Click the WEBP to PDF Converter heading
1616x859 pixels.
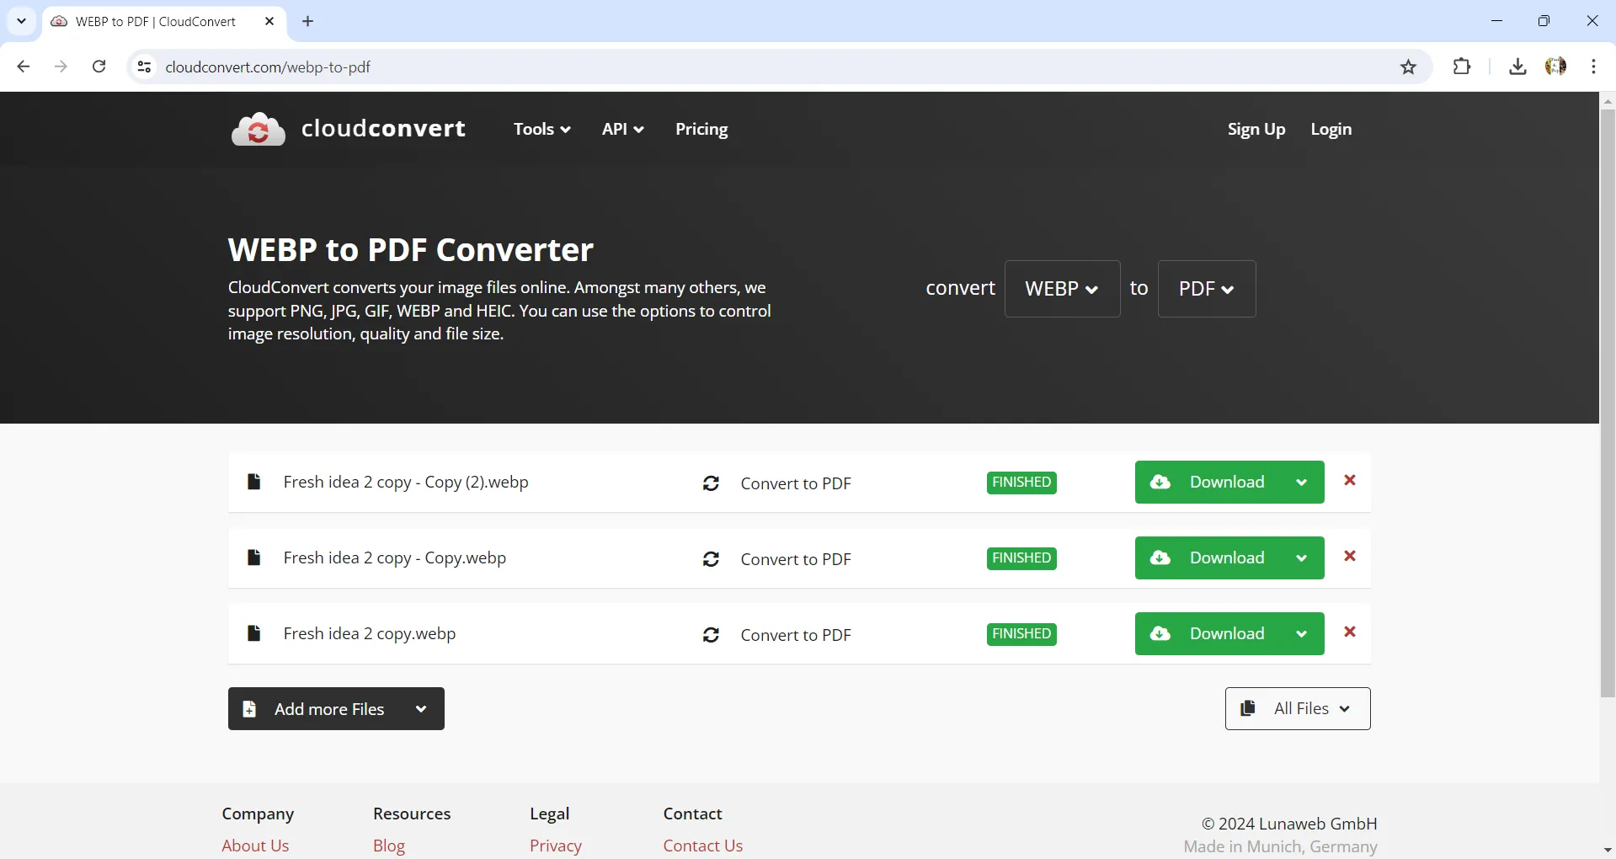click(x=411, y=249)
